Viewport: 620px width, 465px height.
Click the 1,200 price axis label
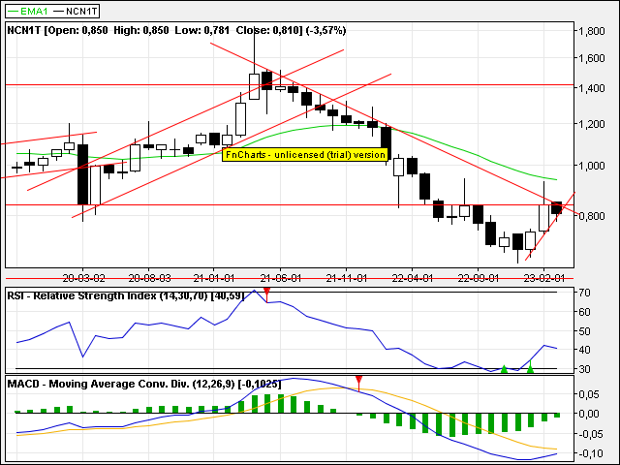pos(592,124)
